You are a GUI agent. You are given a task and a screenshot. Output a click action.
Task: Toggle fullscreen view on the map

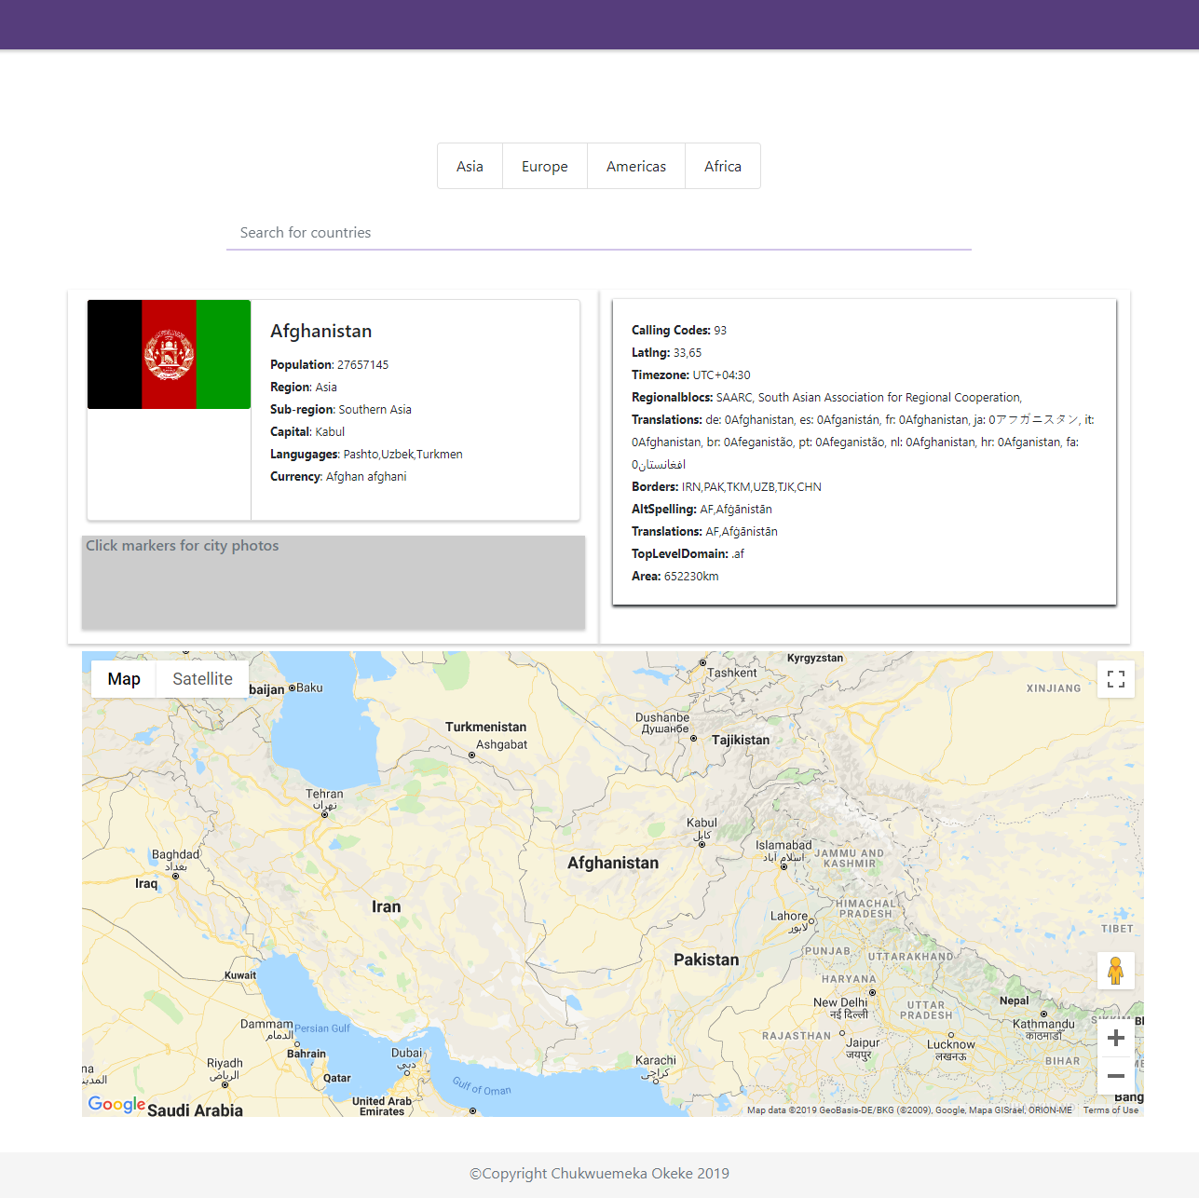tap(1116, 679)
